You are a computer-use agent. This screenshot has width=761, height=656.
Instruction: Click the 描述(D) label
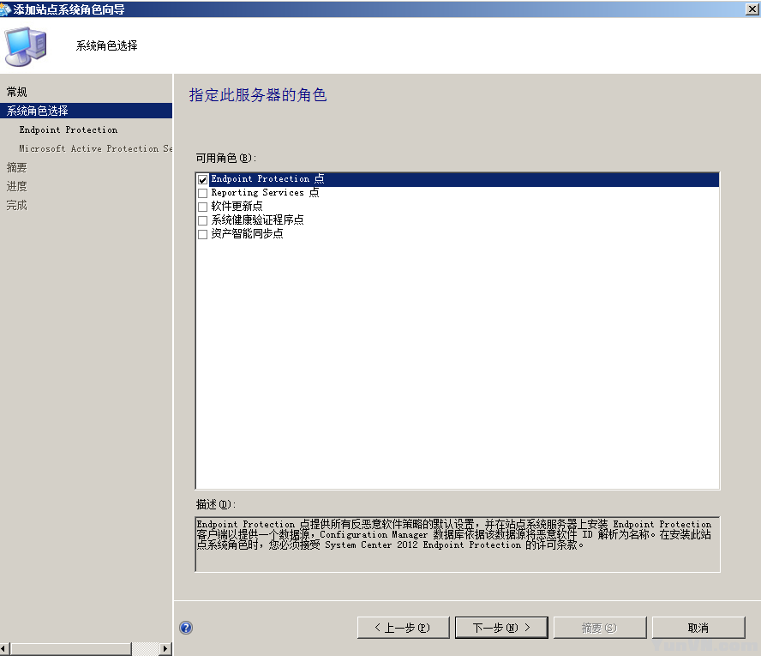(x=215, y=504)
